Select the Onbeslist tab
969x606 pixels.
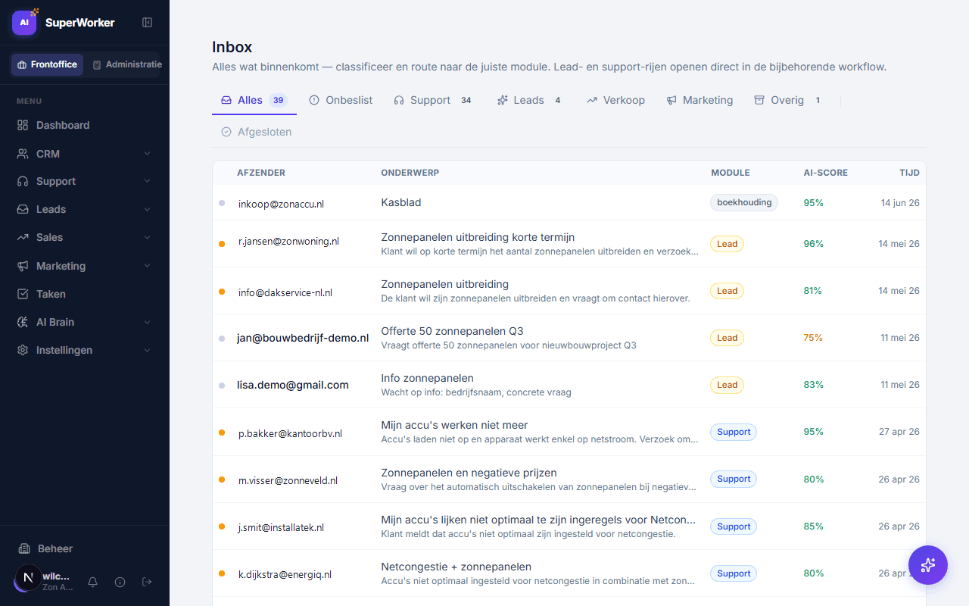341,100
